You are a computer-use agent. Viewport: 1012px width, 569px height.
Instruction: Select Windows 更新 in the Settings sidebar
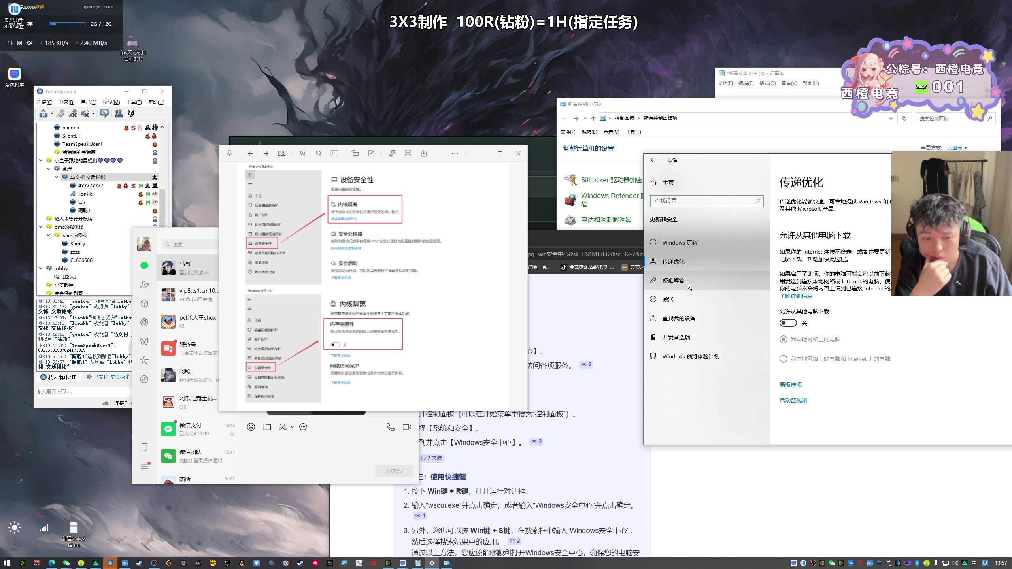[x=706, y=243]
